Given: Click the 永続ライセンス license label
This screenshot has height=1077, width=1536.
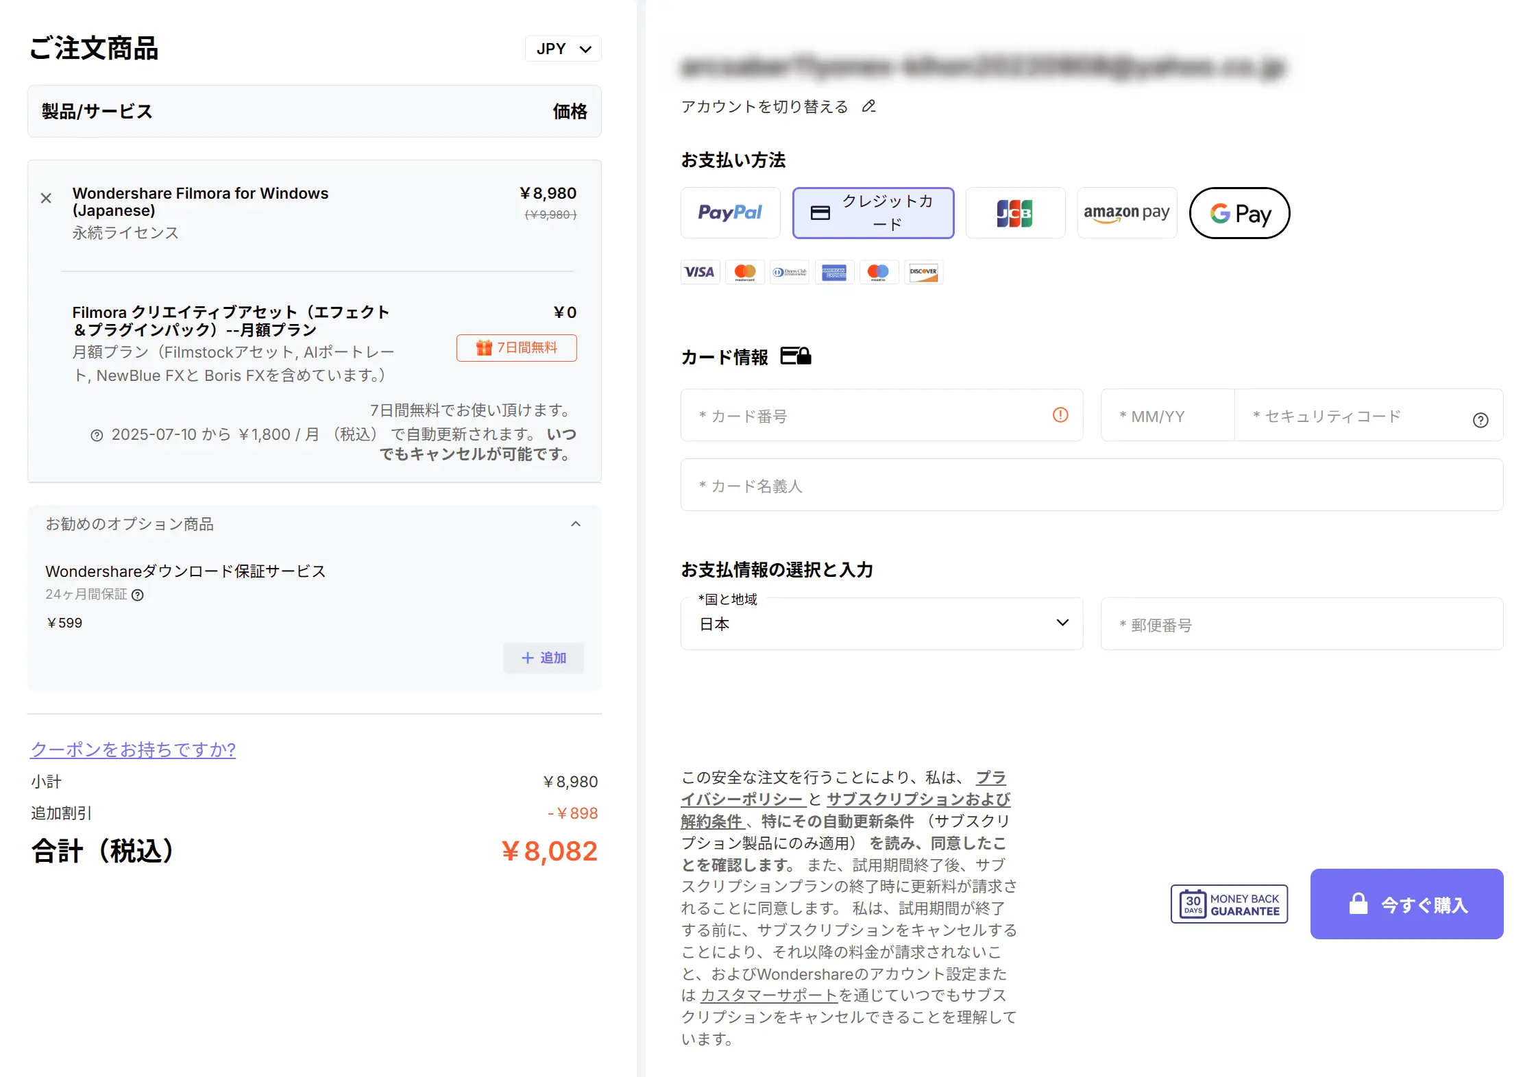Looking at the screenshot, I should pyautogui.click(x=125, y=233).
